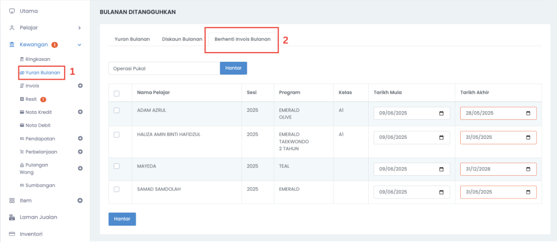This screenshot has height=242, width=557.
Task: Expand the Pelajar sidebar menu
Action: coord(45,28)
